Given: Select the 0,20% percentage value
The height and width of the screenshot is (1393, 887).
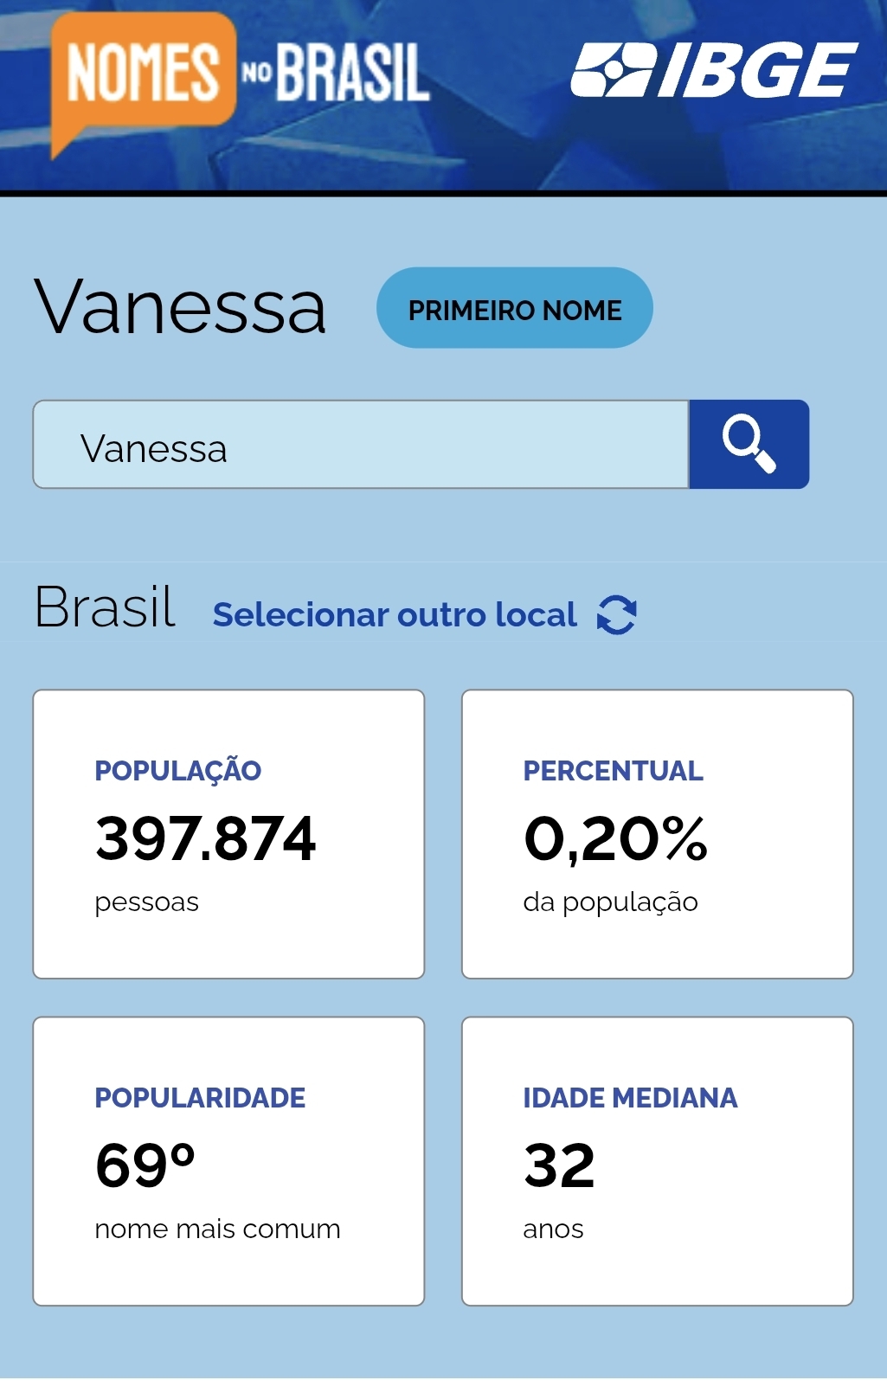Looking at the screenshot, I should 615,838.
